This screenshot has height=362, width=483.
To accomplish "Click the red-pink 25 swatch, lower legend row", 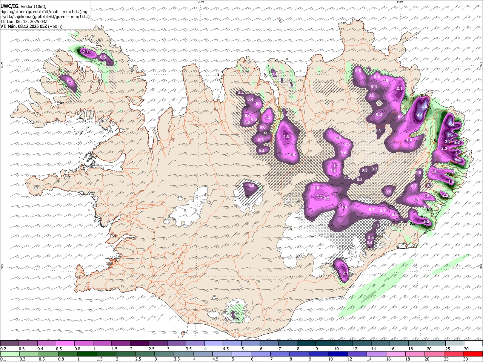I will (454, 354).
